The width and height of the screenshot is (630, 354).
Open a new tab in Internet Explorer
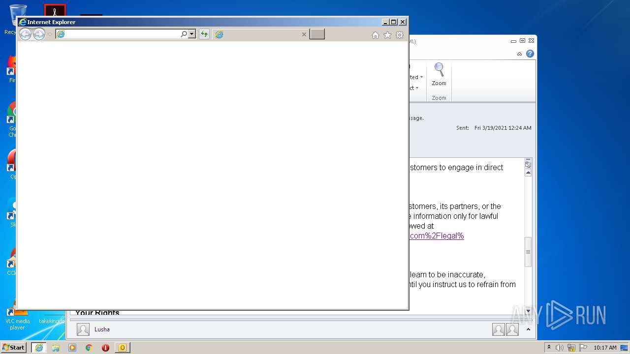[x=317, y=34]
